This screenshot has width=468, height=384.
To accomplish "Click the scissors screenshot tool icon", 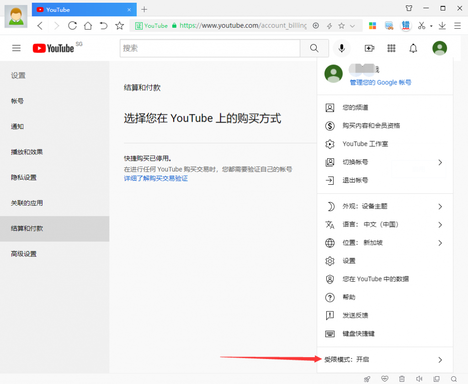I will 421,26.
